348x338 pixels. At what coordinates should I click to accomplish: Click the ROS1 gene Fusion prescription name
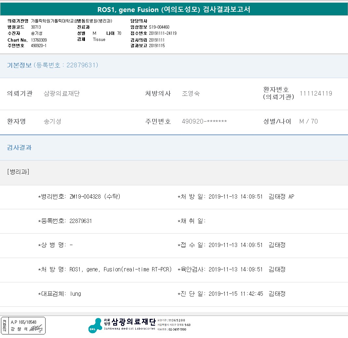[120, 269]
